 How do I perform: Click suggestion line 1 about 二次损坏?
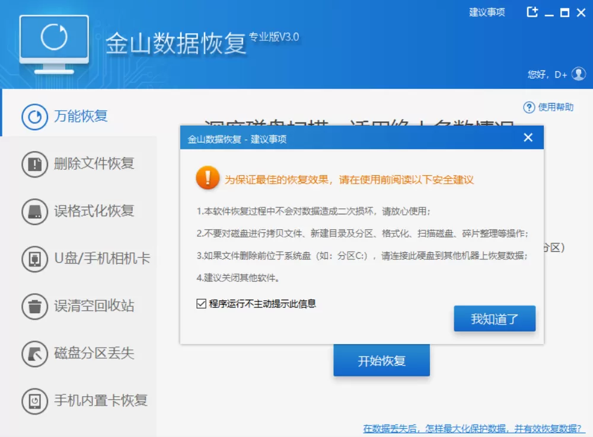point(314,211)
